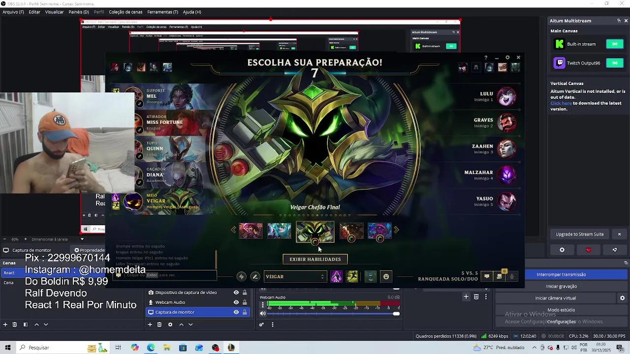
Task: Remove scene with trash icon in Cenas
Action: point(15,324)
